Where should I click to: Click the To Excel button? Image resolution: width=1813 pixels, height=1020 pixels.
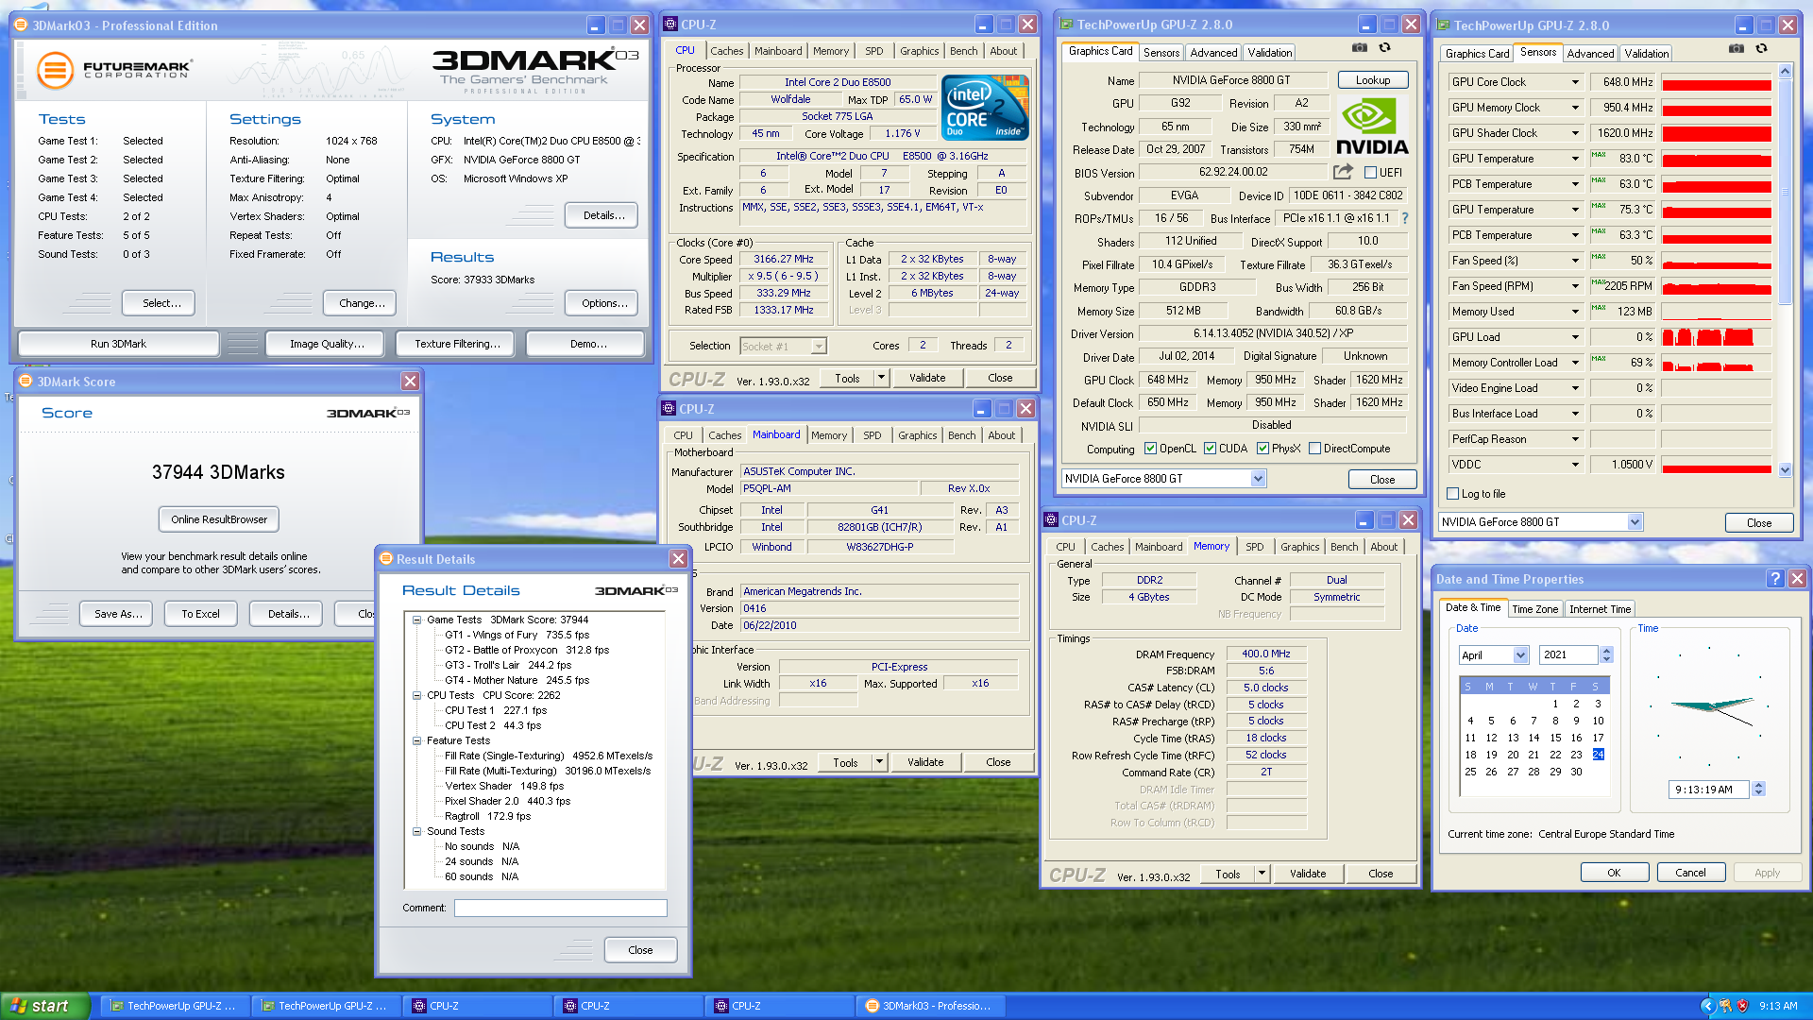pos(200,614)
